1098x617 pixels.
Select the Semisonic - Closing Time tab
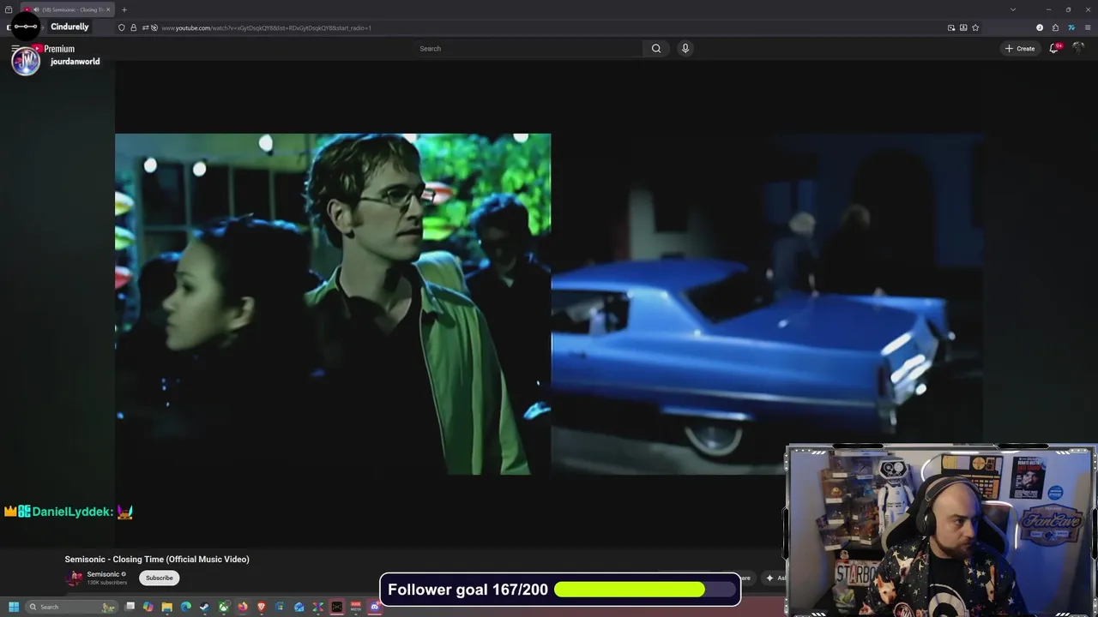point(67,9)
